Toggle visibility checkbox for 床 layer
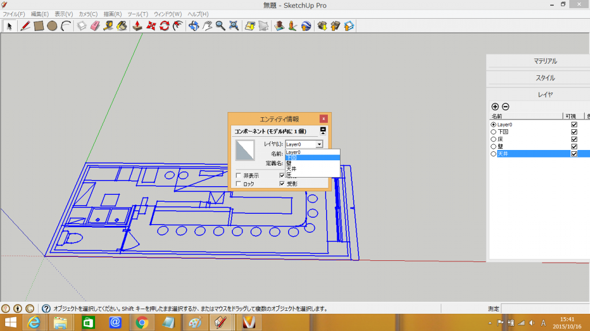 [574, 139]
